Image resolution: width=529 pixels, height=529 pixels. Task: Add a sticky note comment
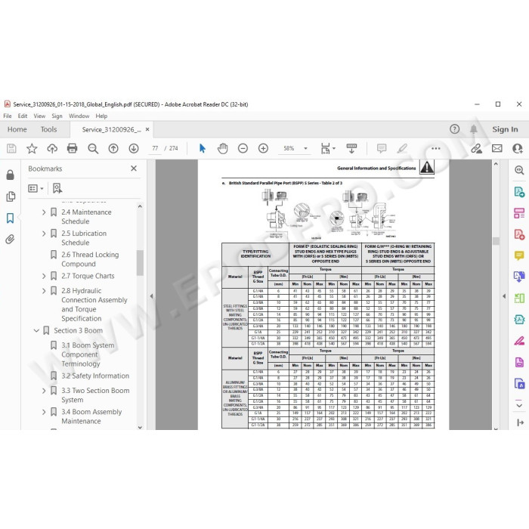click(382, 148)
